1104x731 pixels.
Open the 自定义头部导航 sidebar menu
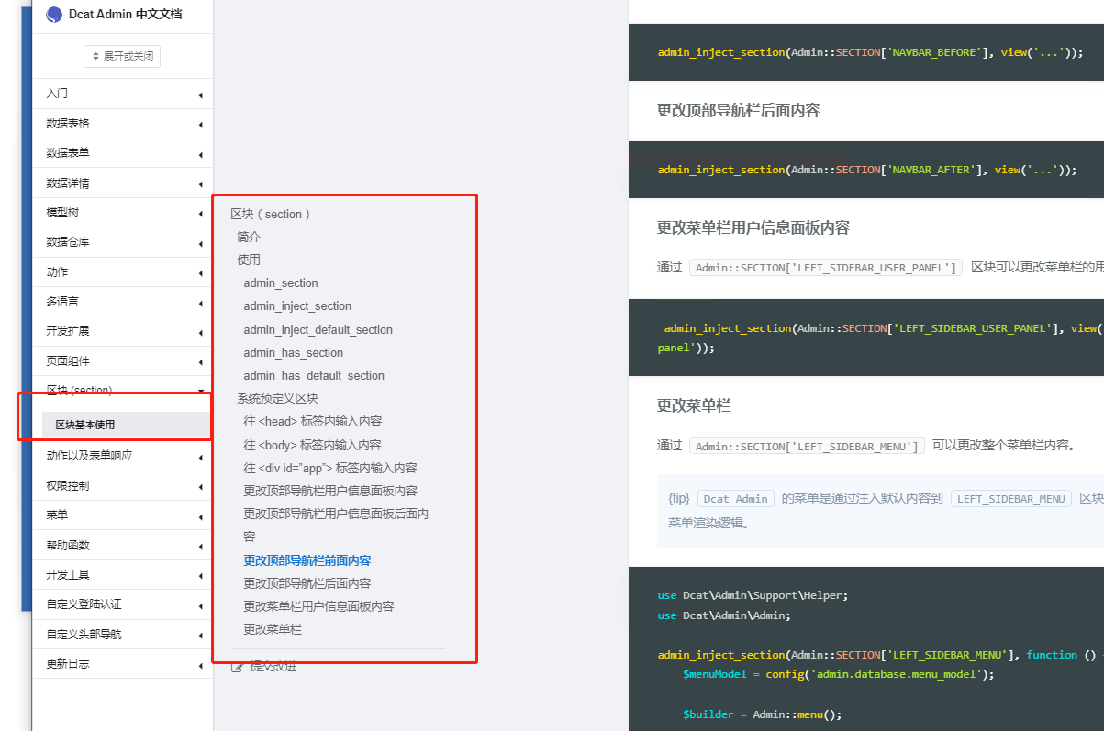tap(122, 634)
